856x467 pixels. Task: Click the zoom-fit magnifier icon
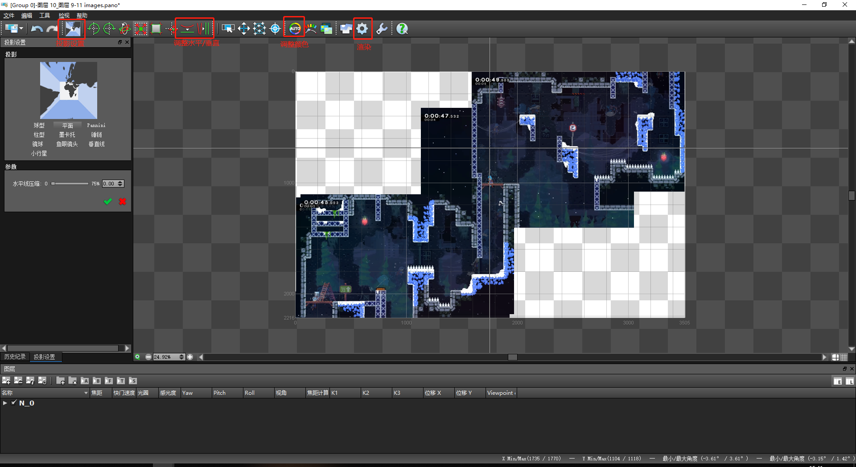tap(138, 357)
